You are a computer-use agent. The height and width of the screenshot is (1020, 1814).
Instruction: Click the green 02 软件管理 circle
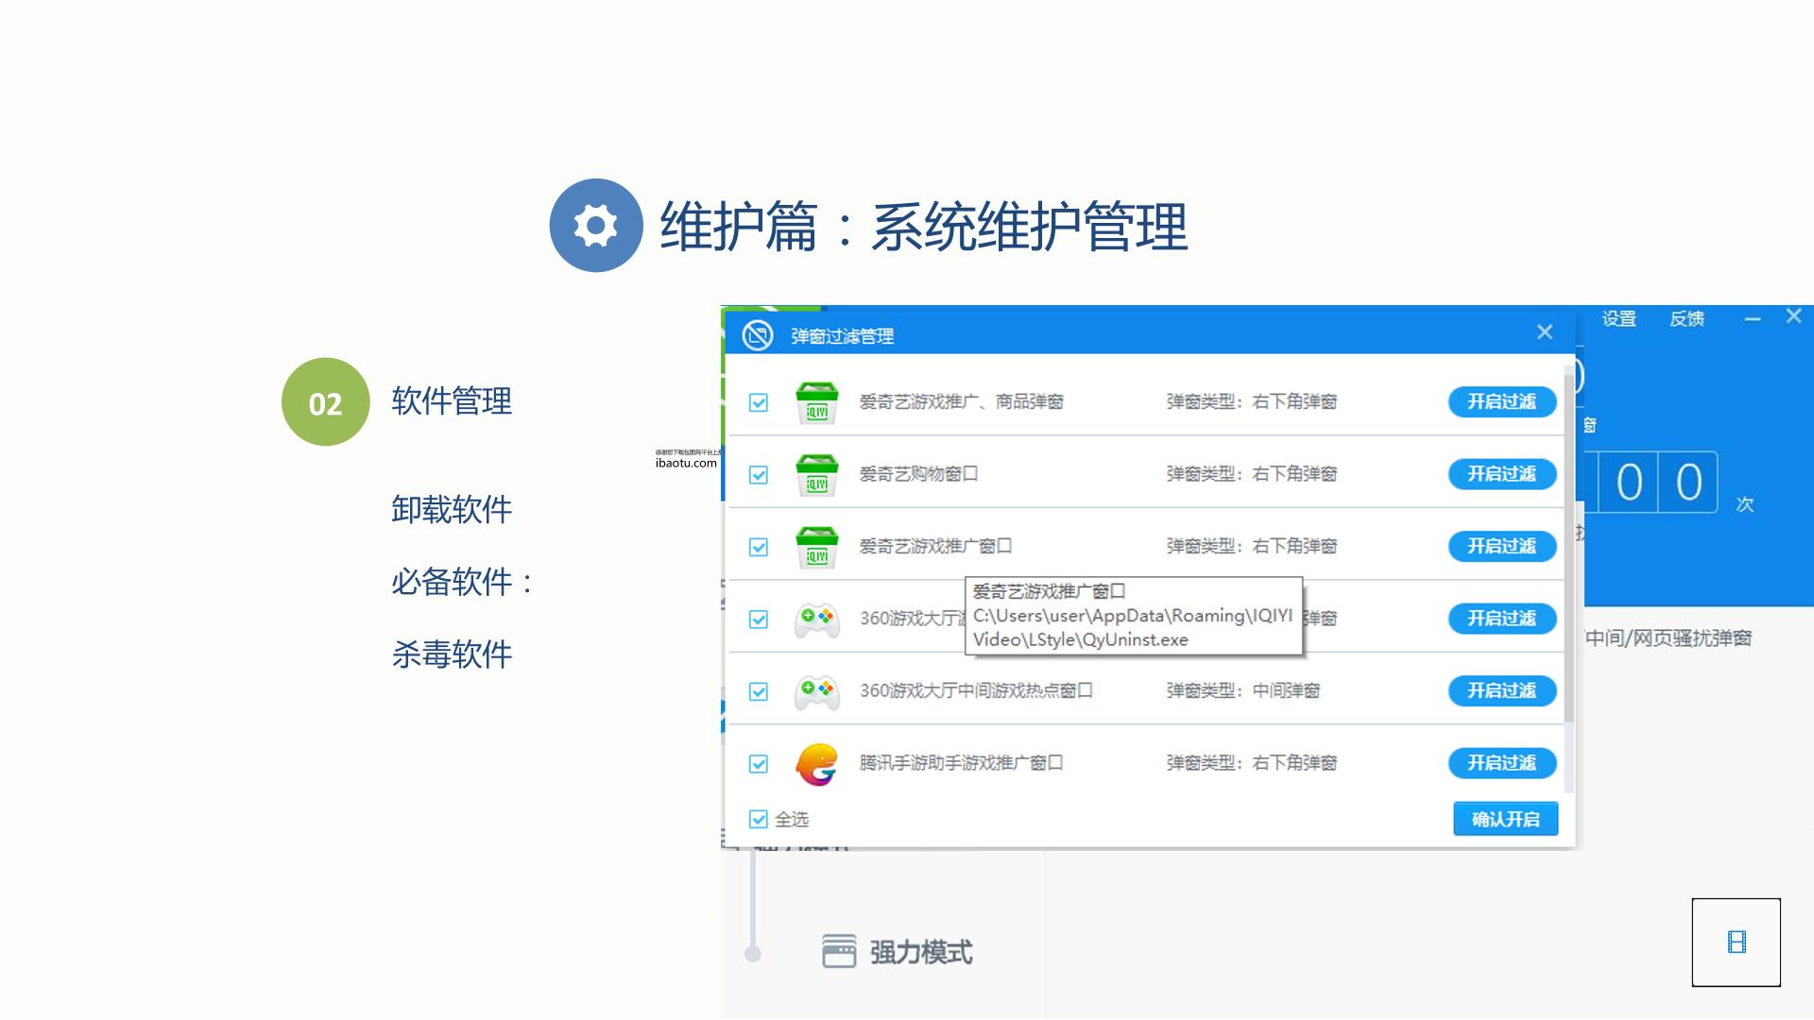326,402
